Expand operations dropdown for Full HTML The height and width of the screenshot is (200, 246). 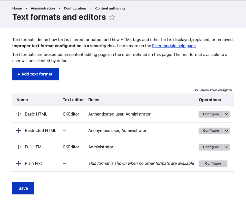[x=227, y=147]
